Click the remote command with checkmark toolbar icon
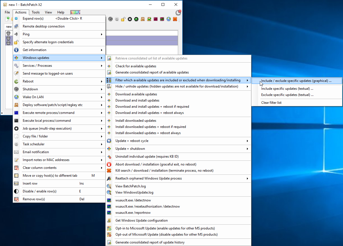This screenshot has width=343, height=246. click(162, 19)
